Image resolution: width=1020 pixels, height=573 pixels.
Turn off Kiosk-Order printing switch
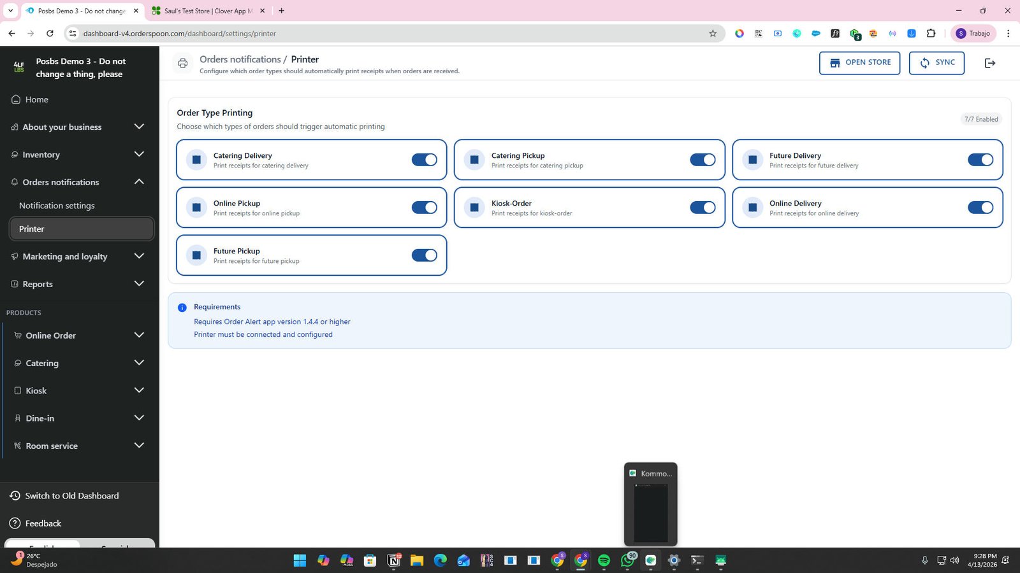[703, 208]
